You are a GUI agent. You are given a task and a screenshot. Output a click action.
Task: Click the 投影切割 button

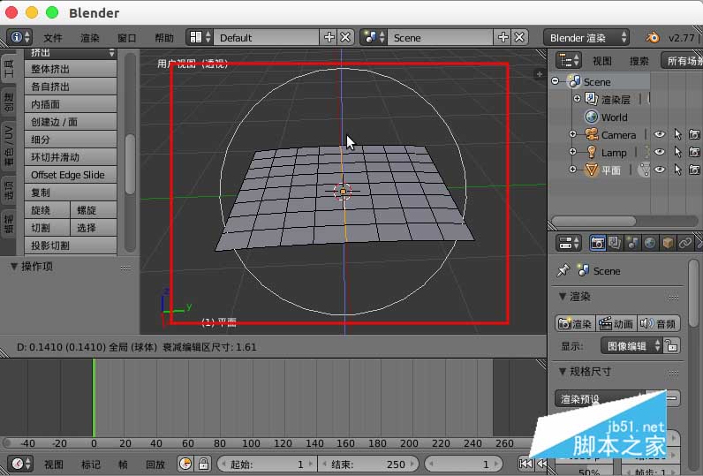click(71, 246)
